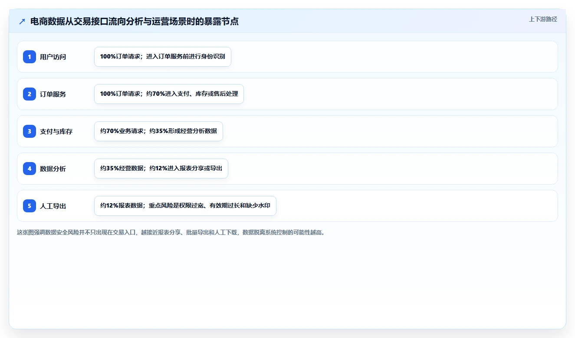The height and width of the screenshot is (338, 575).
Task: Click step number 1 badge for 用户访问
Action: [x=30, y=57]
